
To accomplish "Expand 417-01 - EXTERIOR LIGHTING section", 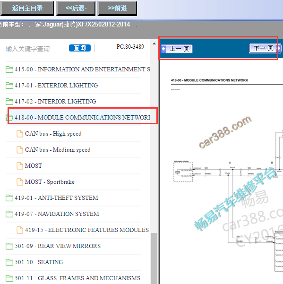I will tap(56, 86).
